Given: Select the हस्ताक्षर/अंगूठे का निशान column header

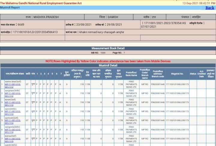Looking at the screenshot, I should (211, 74).
